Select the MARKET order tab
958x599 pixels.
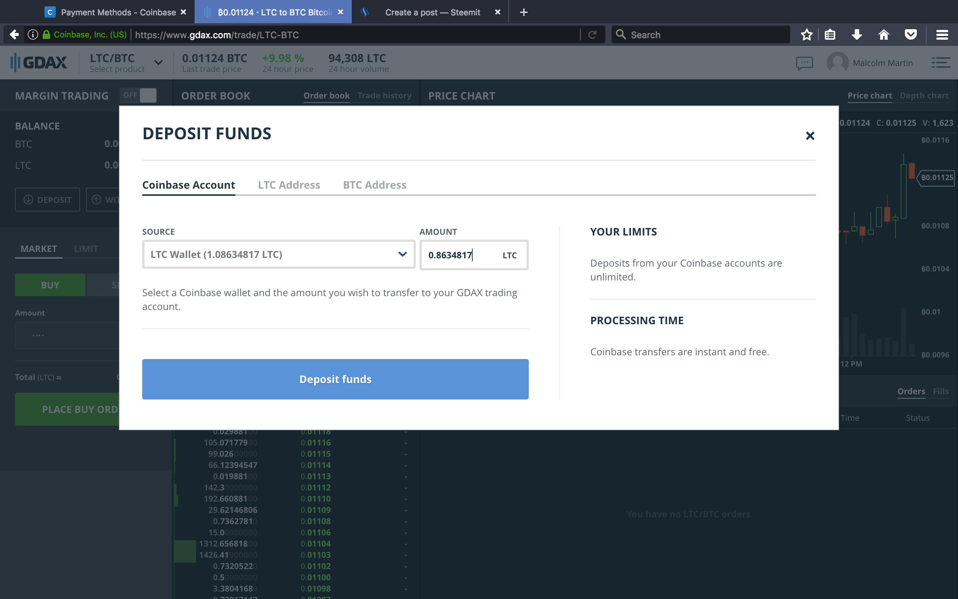(39, 249)
